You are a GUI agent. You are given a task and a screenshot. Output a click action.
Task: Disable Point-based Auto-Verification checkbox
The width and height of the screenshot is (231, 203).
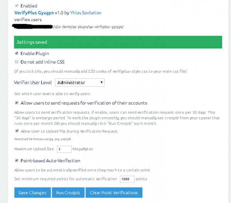(x=16, y=160)
